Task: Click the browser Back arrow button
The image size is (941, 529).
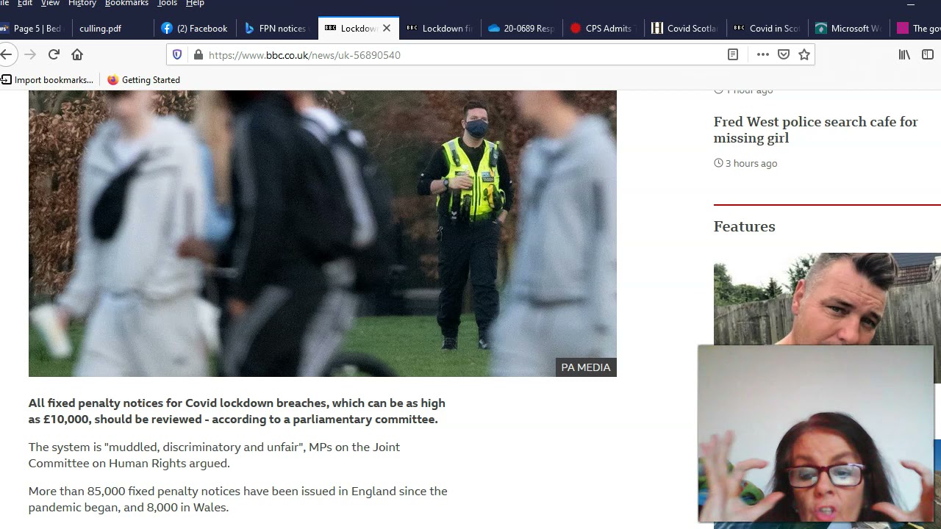Action: click(x=6, y=54)
